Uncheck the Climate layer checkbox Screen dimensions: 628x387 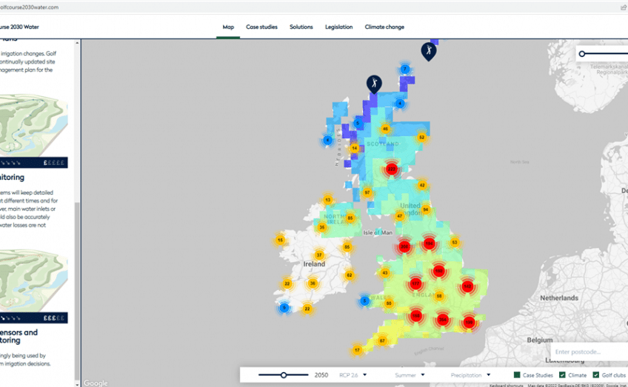click(x=562, y=375)
